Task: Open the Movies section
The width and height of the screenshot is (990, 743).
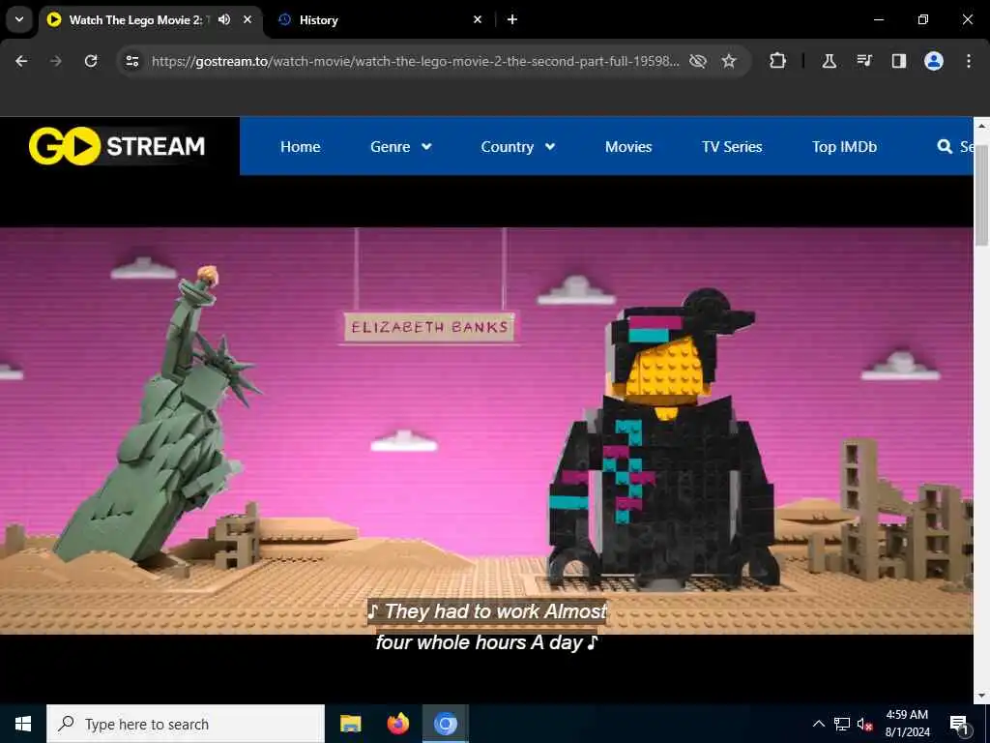Action: coord(628,147)
